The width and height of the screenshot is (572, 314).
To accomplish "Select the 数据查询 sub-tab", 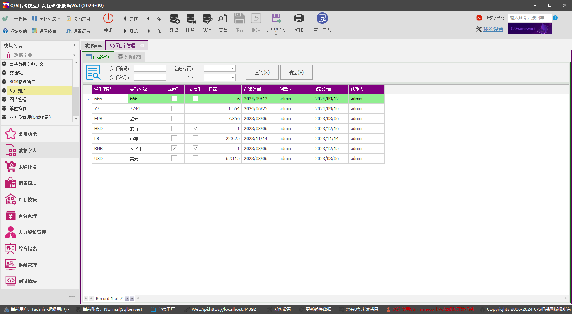I will (98, 57).
